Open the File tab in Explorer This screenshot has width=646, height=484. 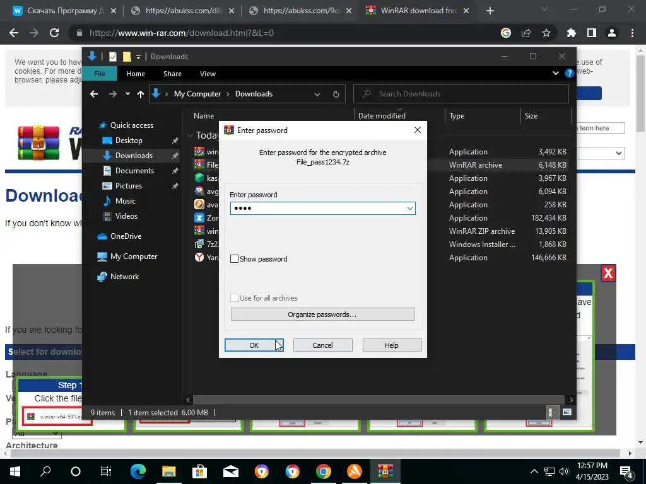[x=100, y=74]
